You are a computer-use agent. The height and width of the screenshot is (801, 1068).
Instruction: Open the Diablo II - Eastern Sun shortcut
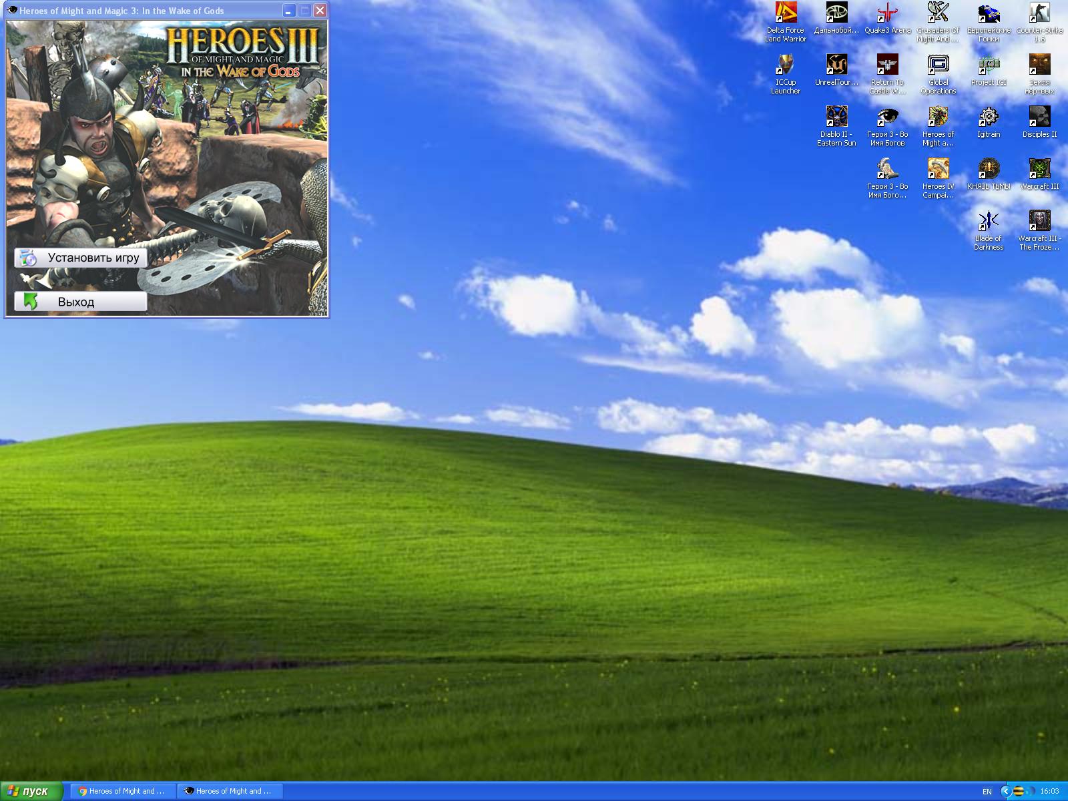836,126
